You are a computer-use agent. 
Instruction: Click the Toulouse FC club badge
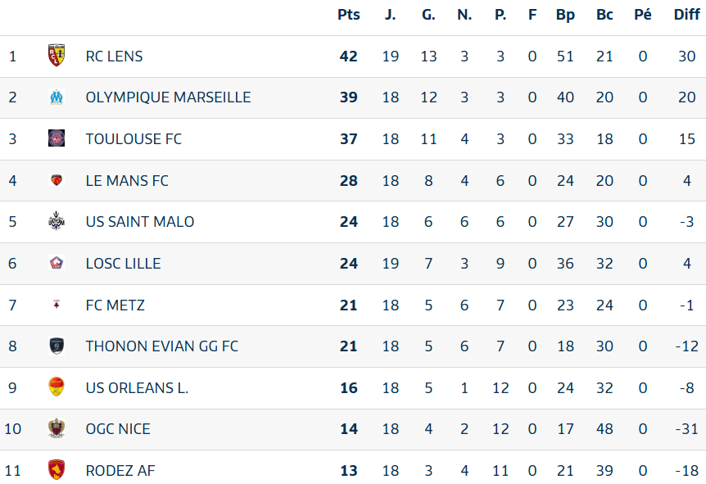[x=57, y=138]
